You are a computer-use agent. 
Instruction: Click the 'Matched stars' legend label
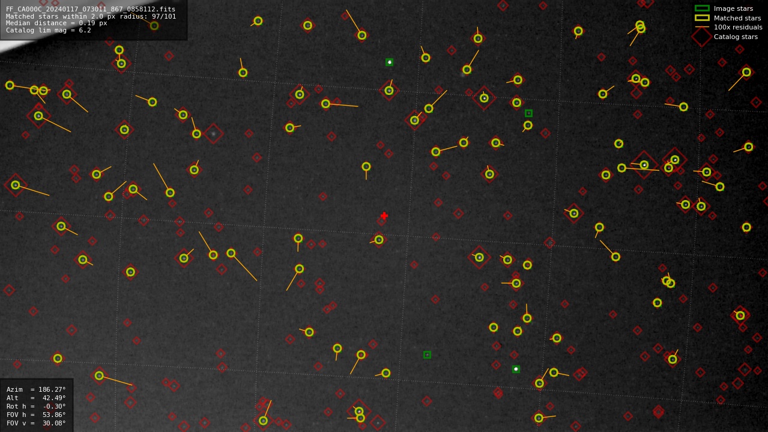pos(737,18)
